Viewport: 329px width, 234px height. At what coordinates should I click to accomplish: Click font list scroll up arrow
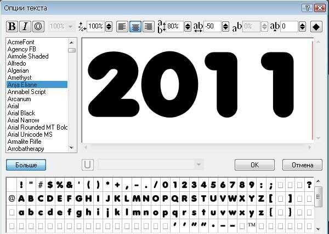coord(71,43)
